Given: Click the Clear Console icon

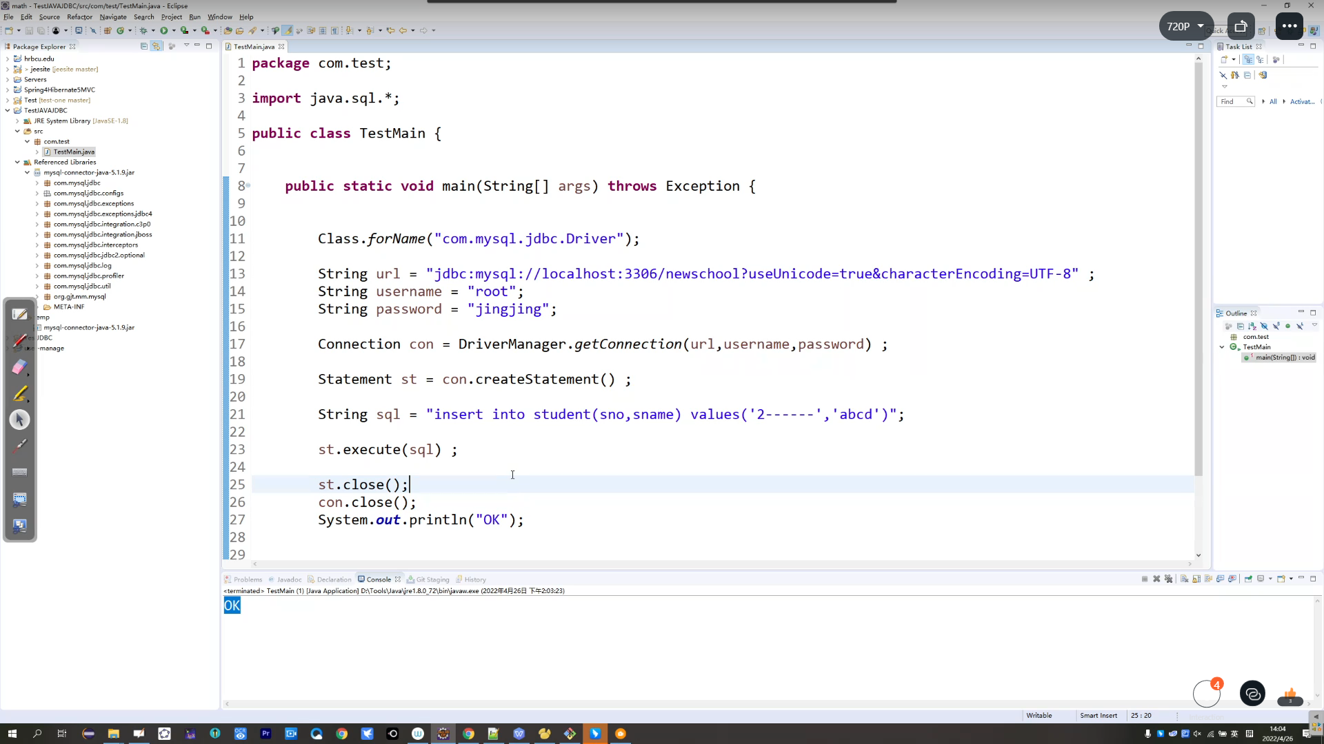Looking at the screenshot, I should click(x=1184, y=579).
